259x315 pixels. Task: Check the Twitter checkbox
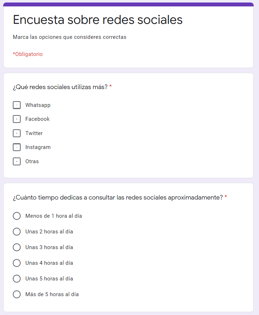pyautogui.click(x=16, y=133)
